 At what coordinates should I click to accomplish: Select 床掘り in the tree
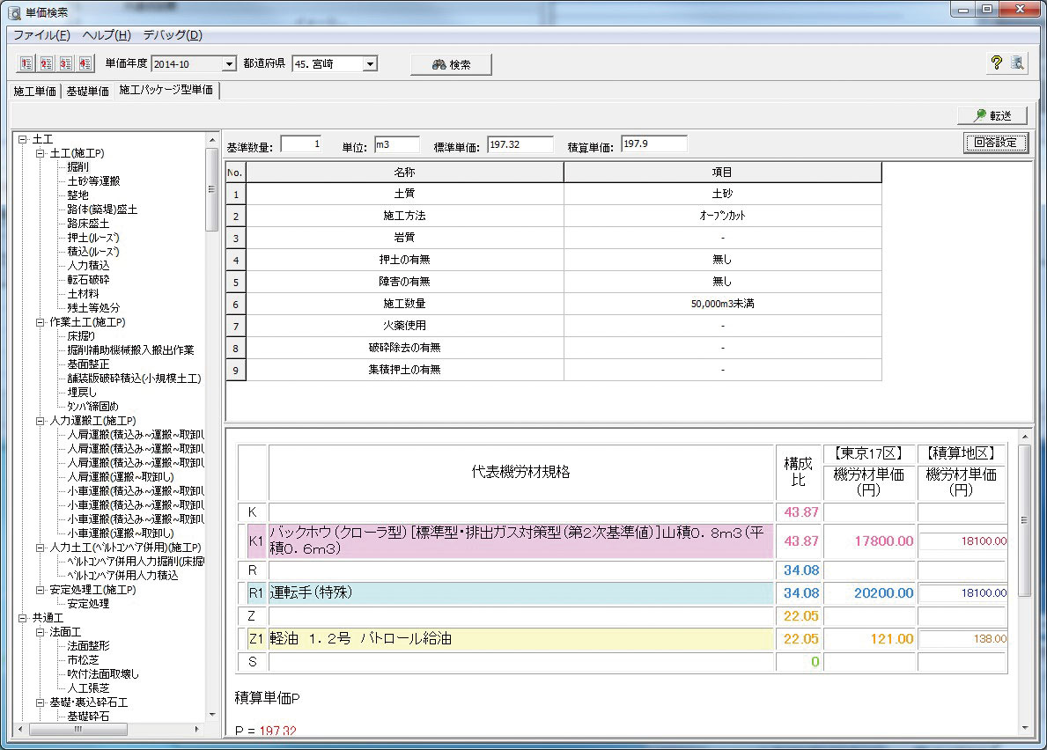(82, 336)
